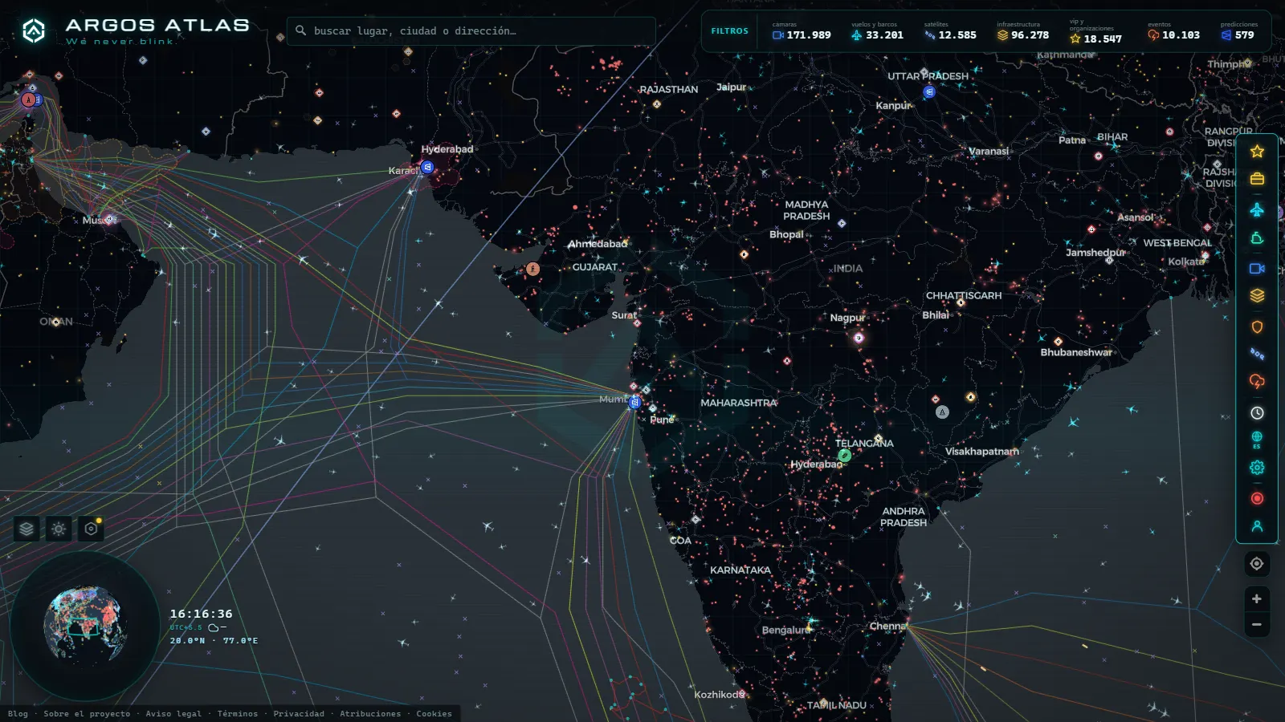Click the storm cloud events sidebar icon
Screen dimensions: 1285x722
[x=1257, y=382]
